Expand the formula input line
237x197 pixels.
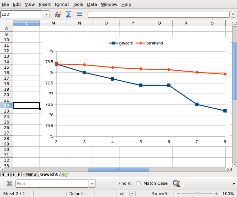click(x=233, y=14)
